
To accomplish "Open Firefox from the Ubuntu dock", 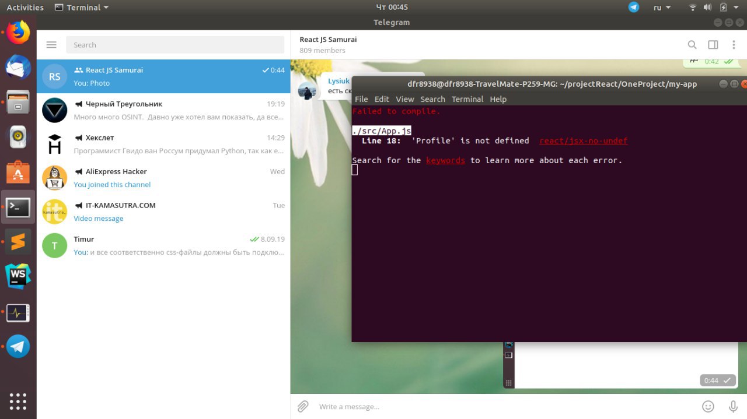I will click(x=18, y=32).
